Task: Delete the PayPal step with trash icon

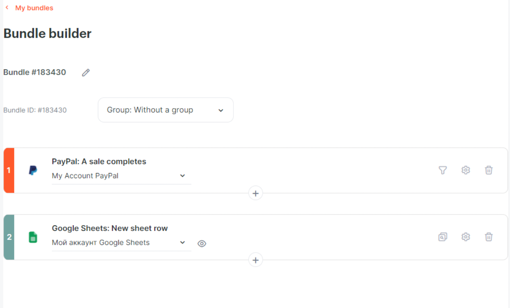Action: (x=489, y=170)
